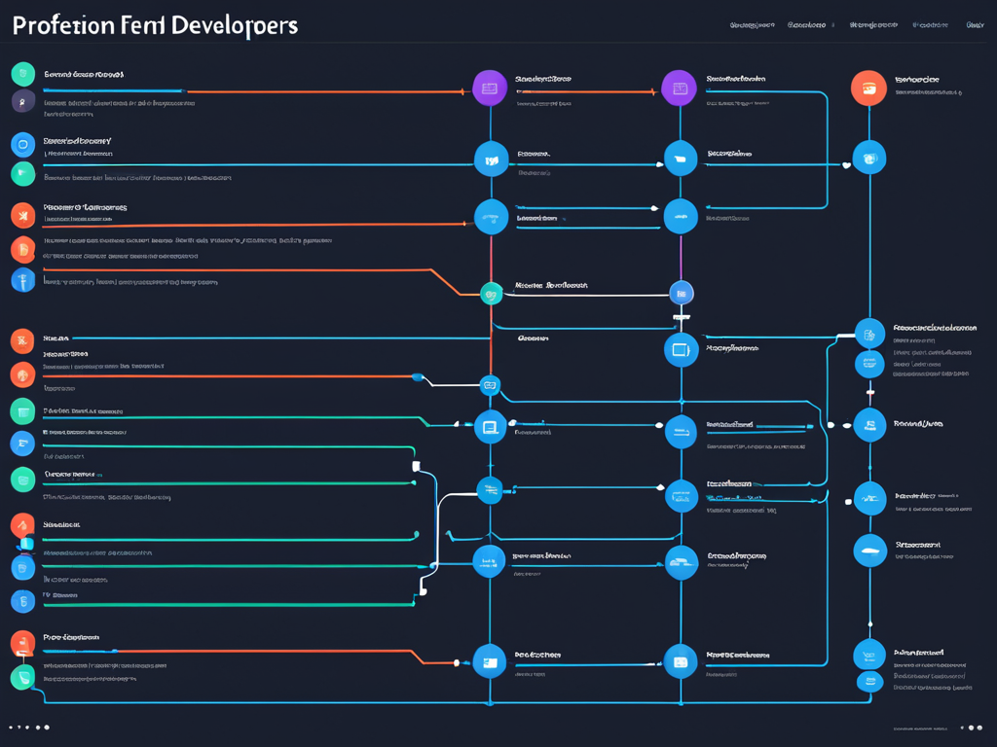Click the small light-blue node right of the teal node

(x=681, y=292)
